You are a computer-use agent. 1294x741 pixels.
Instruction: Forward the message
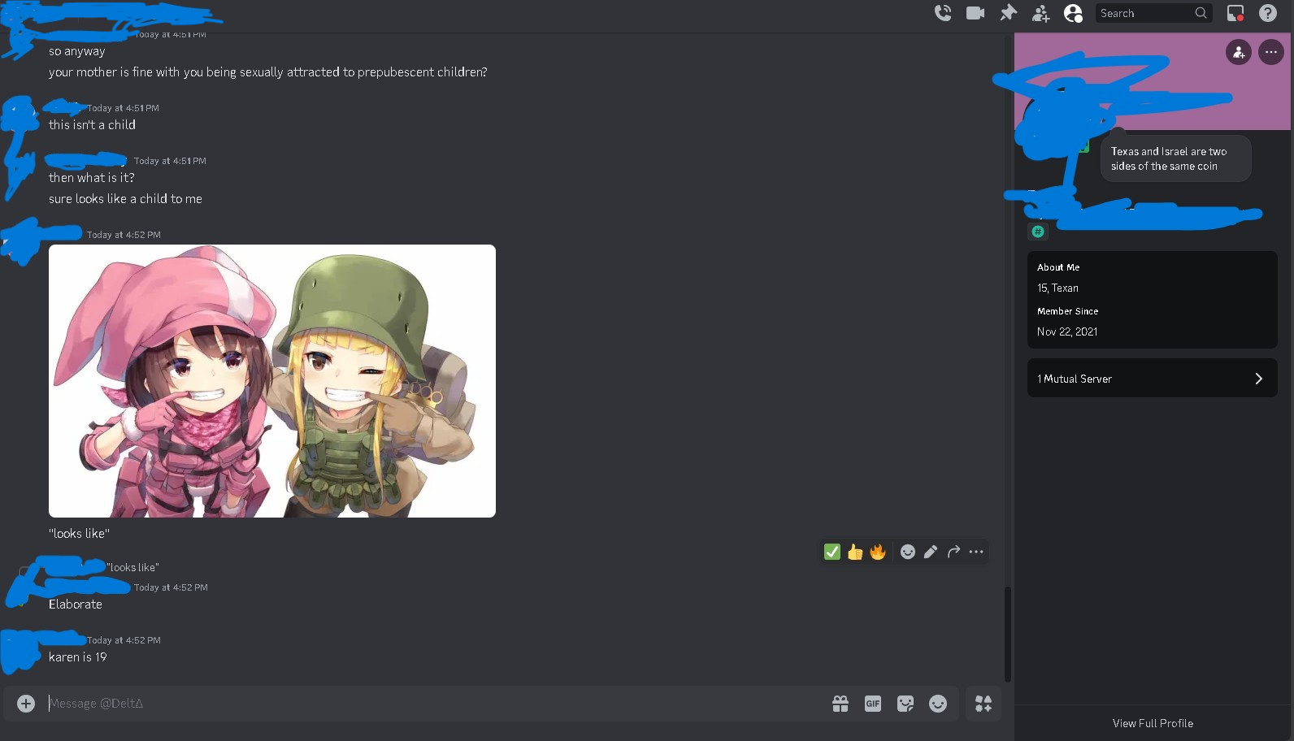click(x=953, y=552)
